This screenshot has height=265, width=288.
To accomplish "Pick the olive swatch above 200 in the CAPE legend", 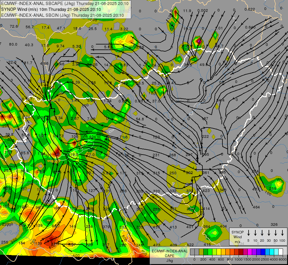I will point(201,252).
